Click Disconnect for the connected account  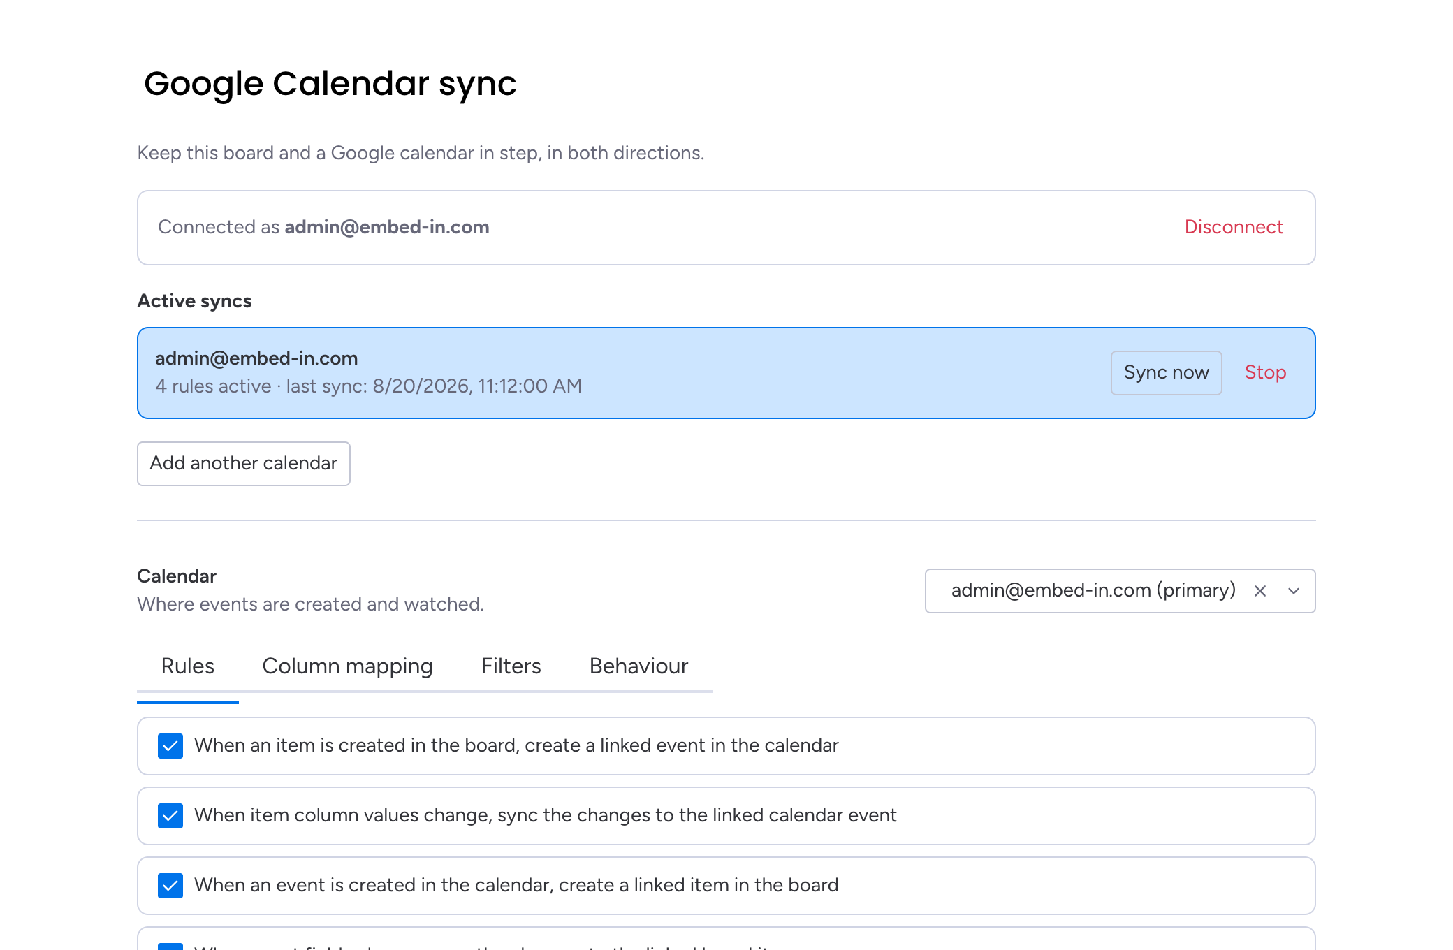pyautogui.click(x=1234, y=227)
